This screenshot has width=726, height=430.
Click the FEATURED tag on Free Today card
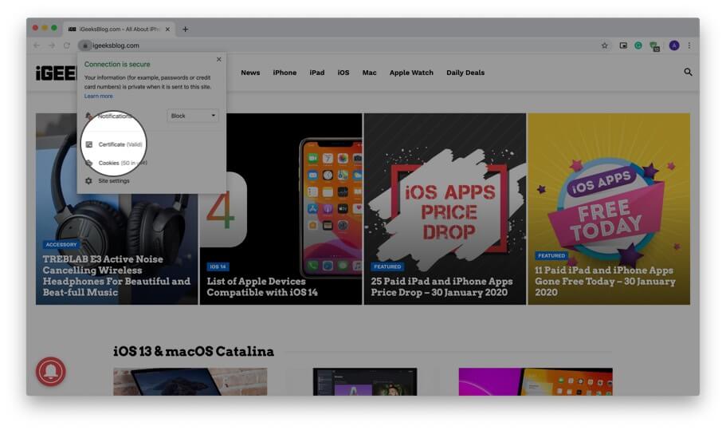(x=551, y=255)
